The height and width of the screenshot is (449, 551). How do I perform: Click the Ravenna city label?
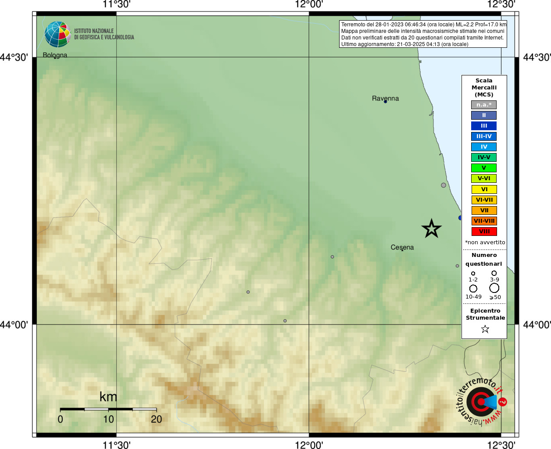coord(385,98)
